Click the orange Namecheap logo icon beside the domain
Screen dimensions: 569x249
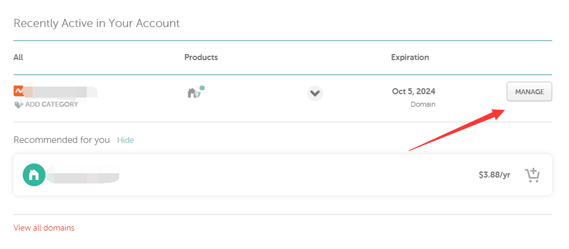pos(19,91)
